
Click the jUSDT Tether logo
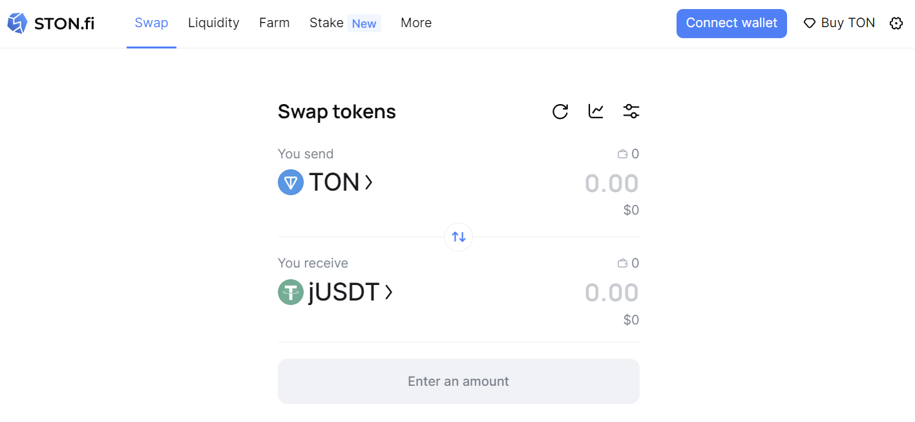pyautogui.click(x=291, y=292)
